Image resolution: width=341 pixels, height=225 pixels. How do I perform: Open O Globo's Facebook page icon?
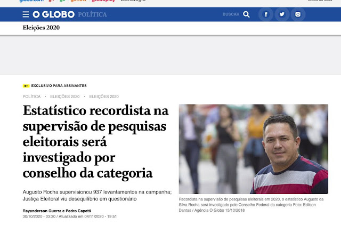click(266, 14)
